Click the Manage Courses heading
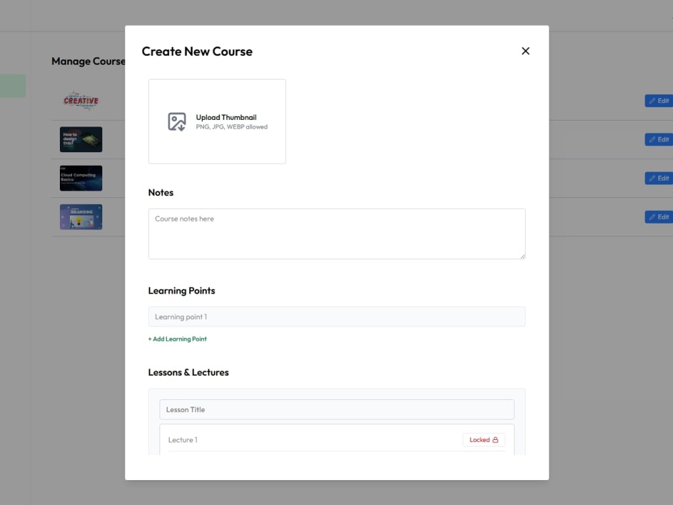 88,61
